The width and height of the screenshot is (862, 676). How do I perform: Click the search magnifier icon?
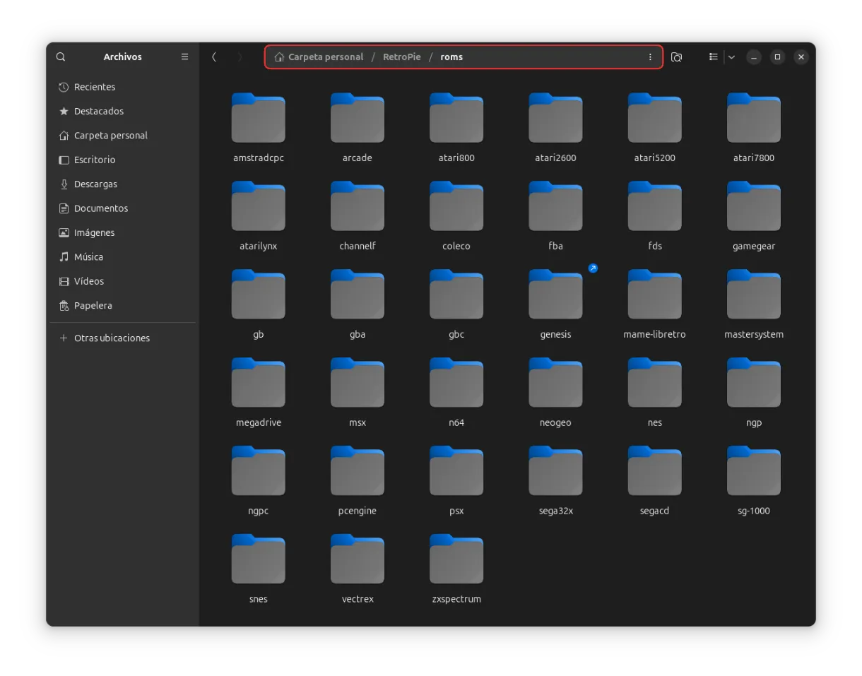click(x=61, y=57)
